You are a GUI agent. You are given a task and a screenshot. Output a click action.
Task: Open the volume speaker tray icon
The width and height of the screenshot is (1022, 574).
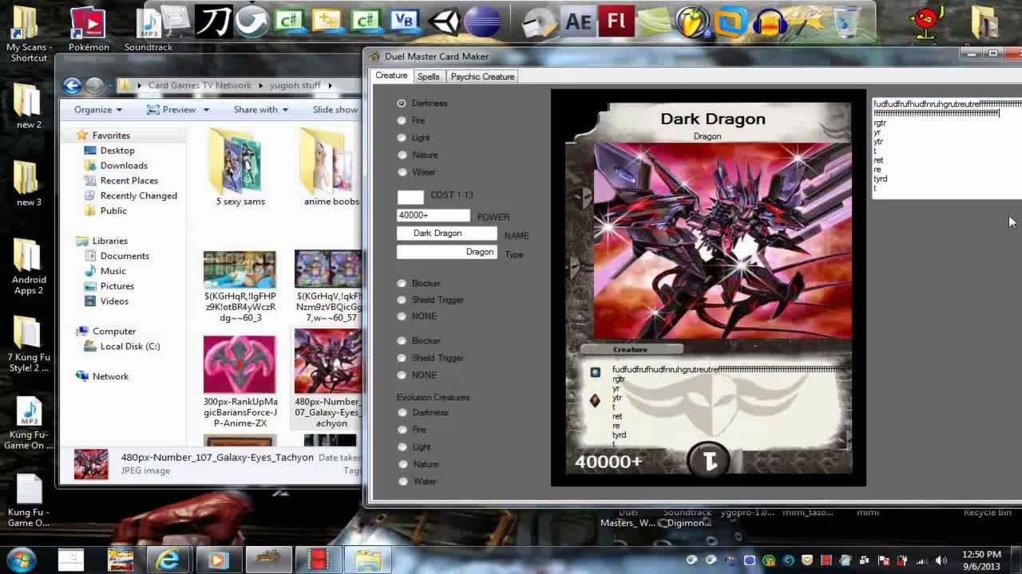pos(941,560)
